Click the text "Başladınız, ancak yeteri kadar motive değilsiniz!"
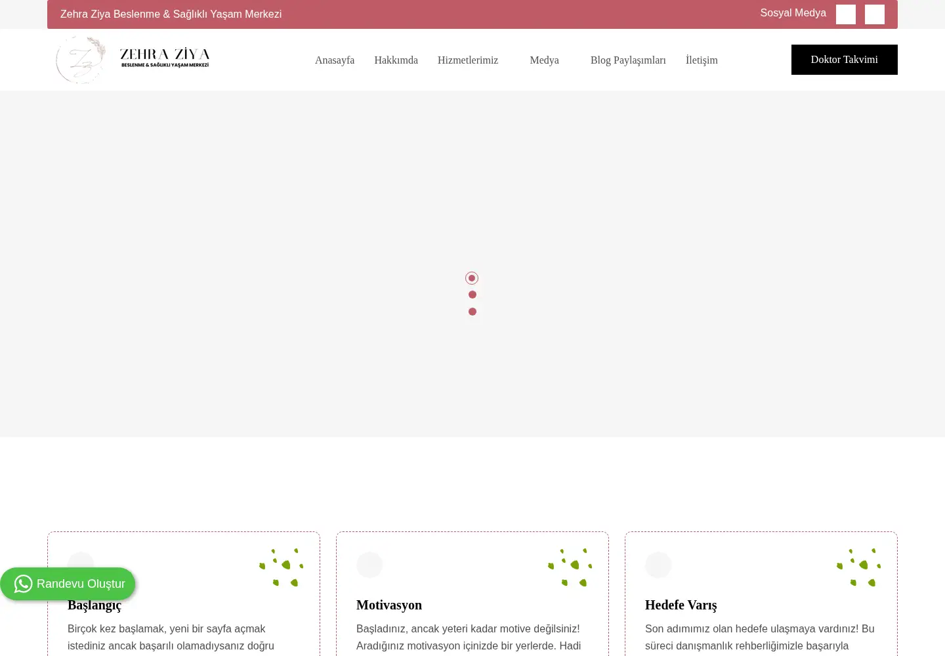The width and height of the screenshot is (945, 656). tap(468, 628)
